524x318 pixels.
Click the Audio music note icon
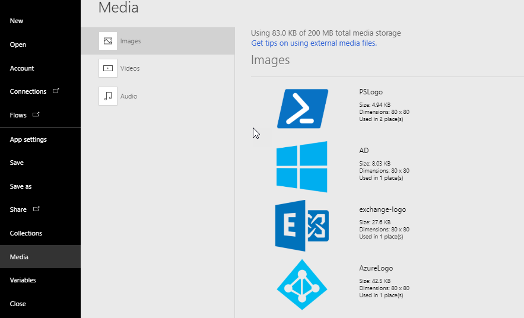click(x=108, y=96)
